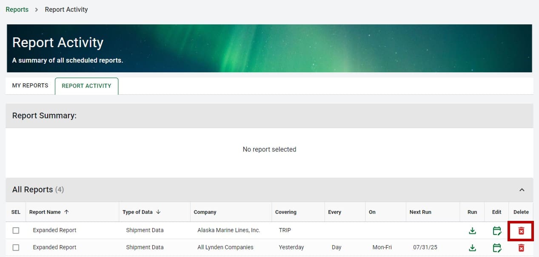Image resolution: width=539 pixels, height=257 pixels.
Task: Collapse the All Reports section
Action: point(522,189)
